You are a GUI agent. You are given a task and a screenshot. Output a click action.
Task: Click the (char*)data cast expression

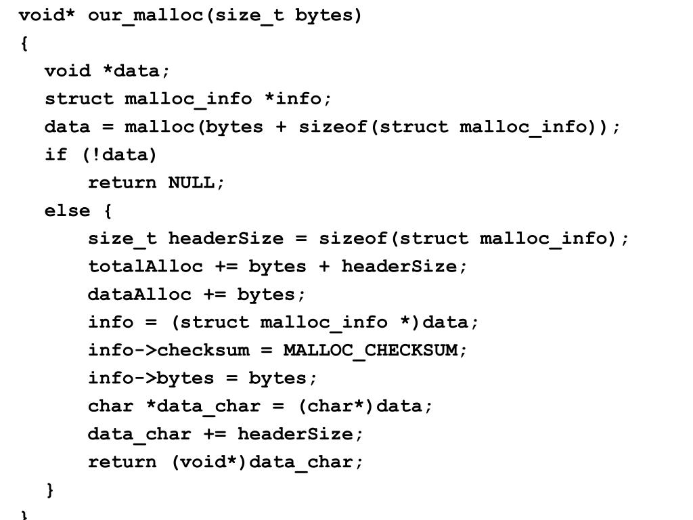point(360,406)
